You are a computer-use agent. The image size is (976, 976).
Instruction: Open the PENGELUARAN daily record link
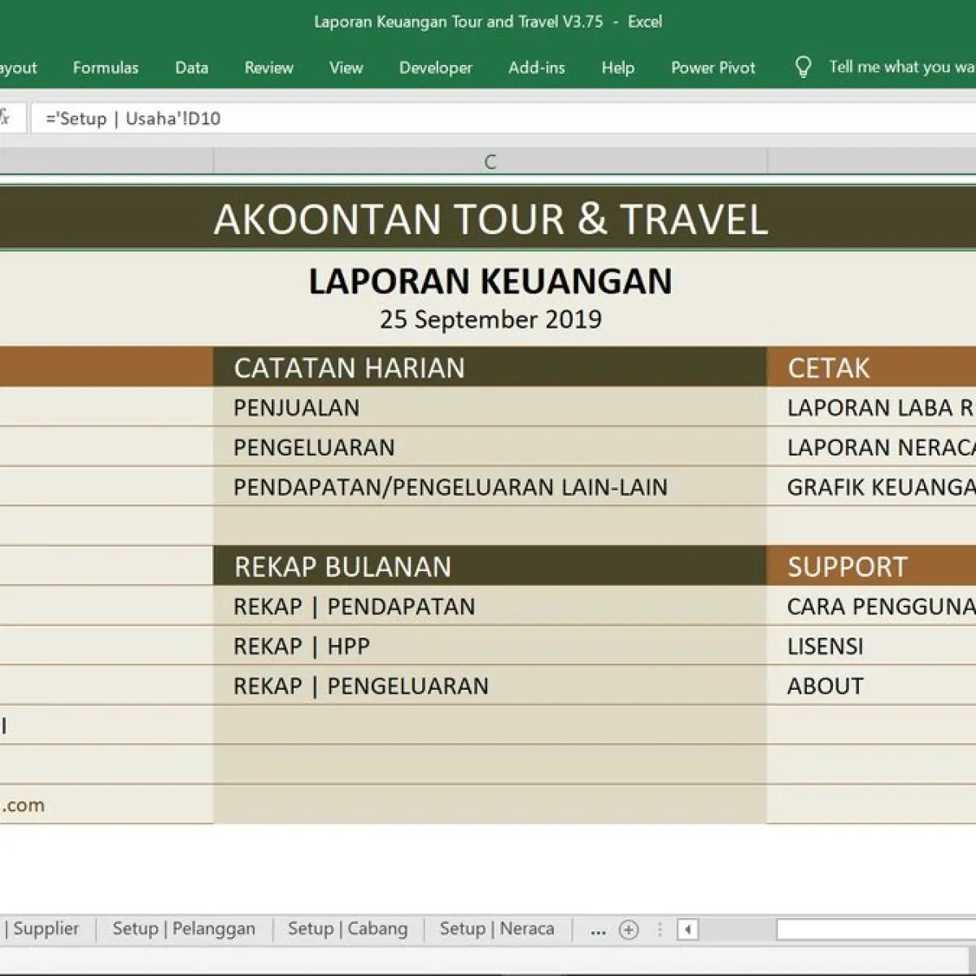click(x=314, y=447)
